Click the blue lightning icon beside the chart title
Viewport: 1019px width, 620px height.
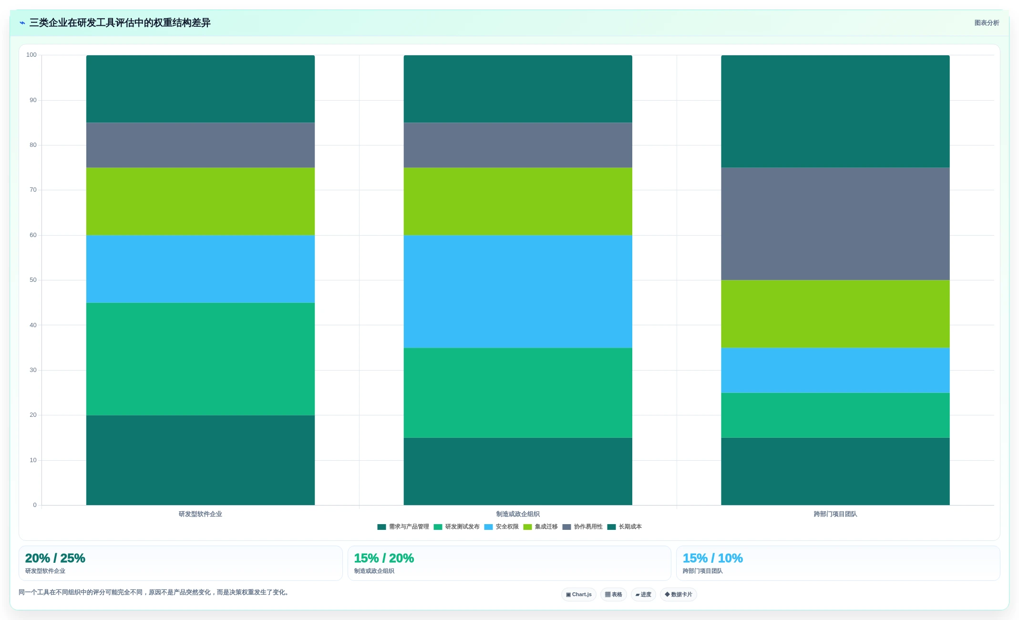(x=22, y=23)
